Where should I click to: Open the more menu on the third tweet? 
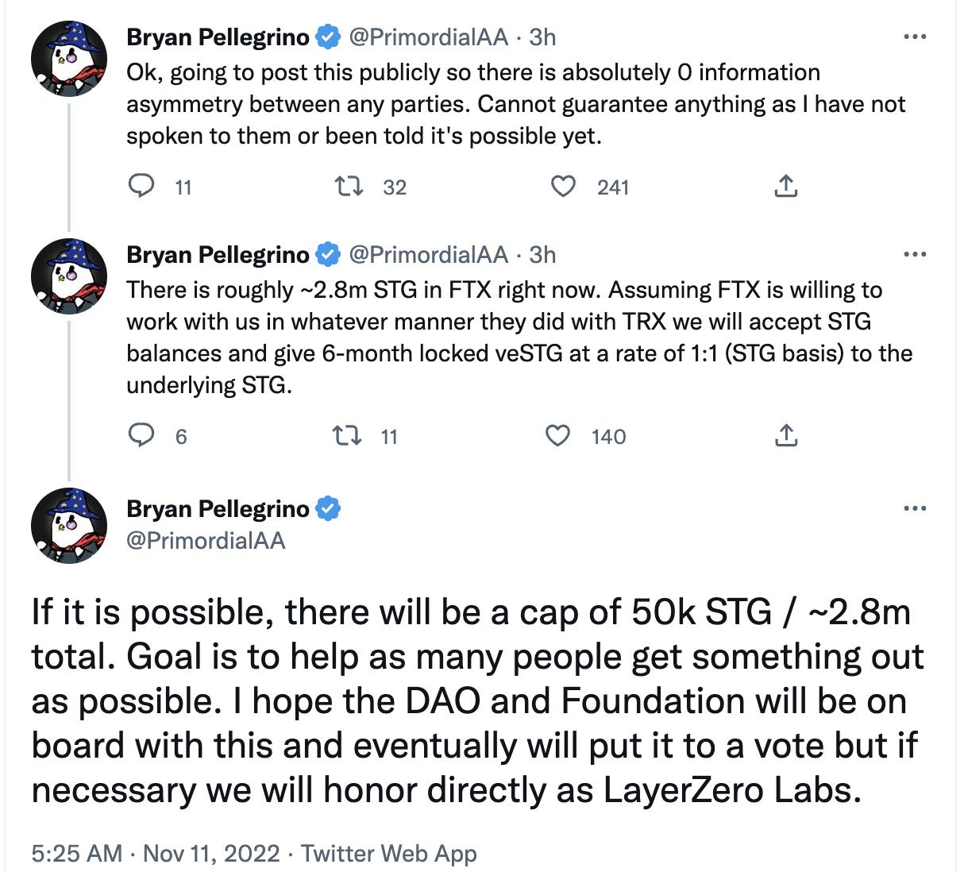(915, 507)
